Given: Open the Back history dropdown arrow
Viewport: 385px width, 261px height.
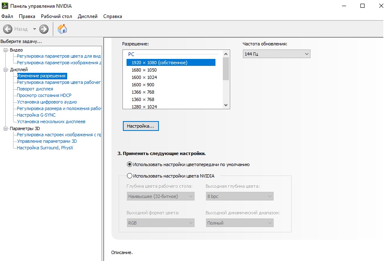Looking at the screenshot, I should (34, 29).
